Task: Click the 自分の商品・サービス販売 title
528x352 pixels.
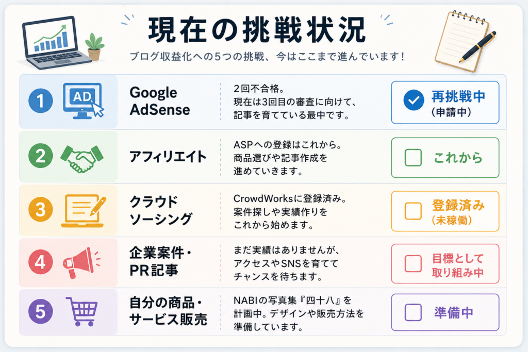Action: [168, 311]
